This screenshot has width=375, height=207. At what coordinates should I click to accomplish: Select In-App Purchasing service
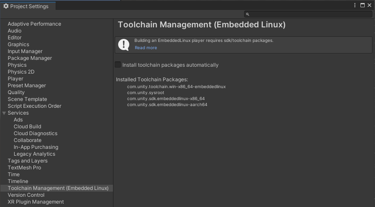(36, 147)
